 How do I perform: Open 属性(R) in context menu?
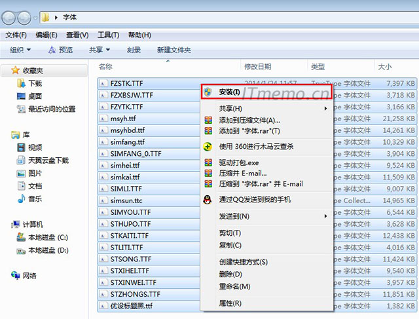[266, 303]
